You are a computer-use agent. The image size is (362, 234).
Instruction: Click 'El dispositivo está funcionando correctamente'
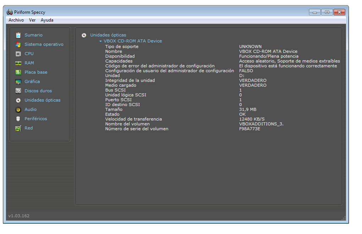[288, 66]
